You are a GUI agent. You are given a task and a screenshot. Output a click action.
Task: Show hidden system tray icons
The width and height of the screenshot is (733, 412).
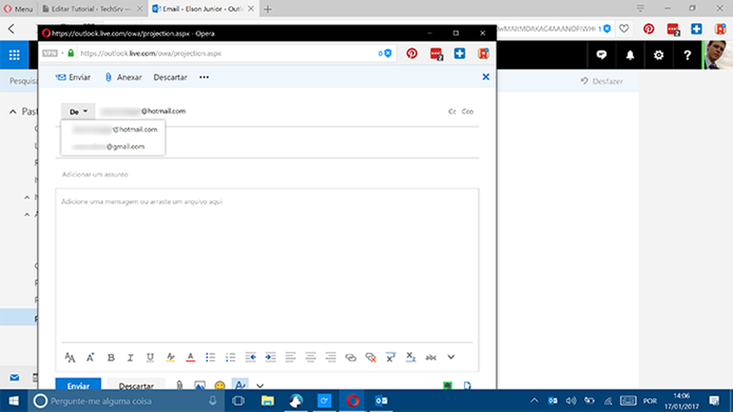click(534, 401)
